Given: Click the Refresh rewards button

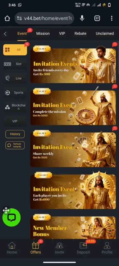Looking at the screenshot, I should tap(15, 145).
